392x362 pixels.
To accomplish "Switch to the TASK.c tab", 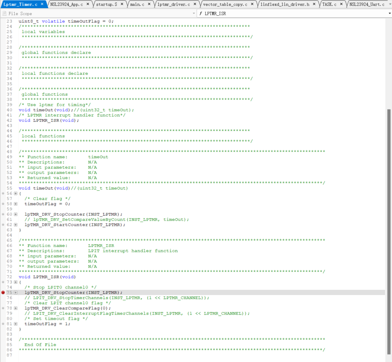I will pos(329,4).
